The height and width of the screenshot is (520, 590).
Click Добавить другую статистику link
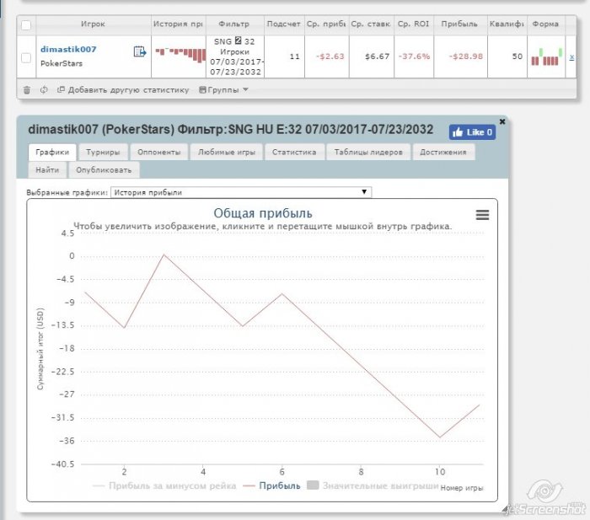(123, 90)
